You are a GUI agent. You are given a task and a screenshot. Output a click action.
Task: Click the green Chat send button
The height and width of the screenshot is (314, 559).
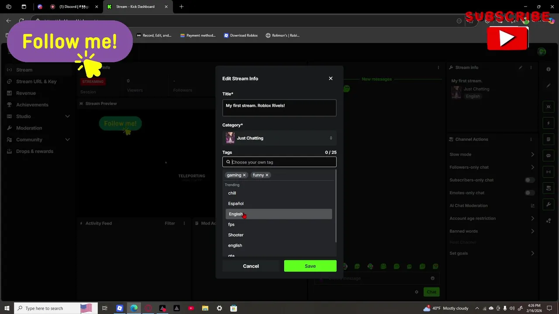431,292
